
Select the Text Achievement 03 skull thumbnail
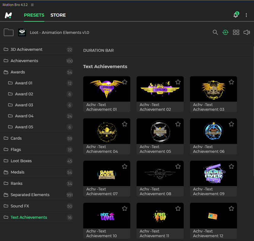[213, 89]
